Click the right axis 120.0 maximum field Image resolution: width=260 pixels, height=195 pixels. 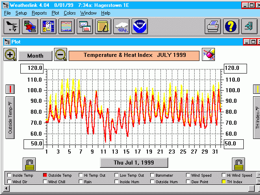[235, 69]
